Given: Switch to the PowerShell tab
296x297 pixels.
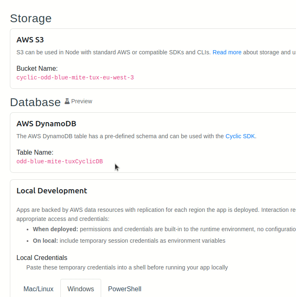Looking at the screenshot, I should tap(125, 289).
